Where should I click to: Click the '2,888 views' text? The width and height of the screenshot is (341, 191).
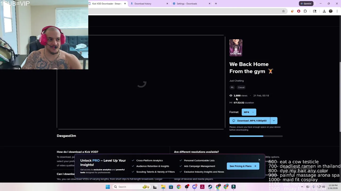(240, 95)
